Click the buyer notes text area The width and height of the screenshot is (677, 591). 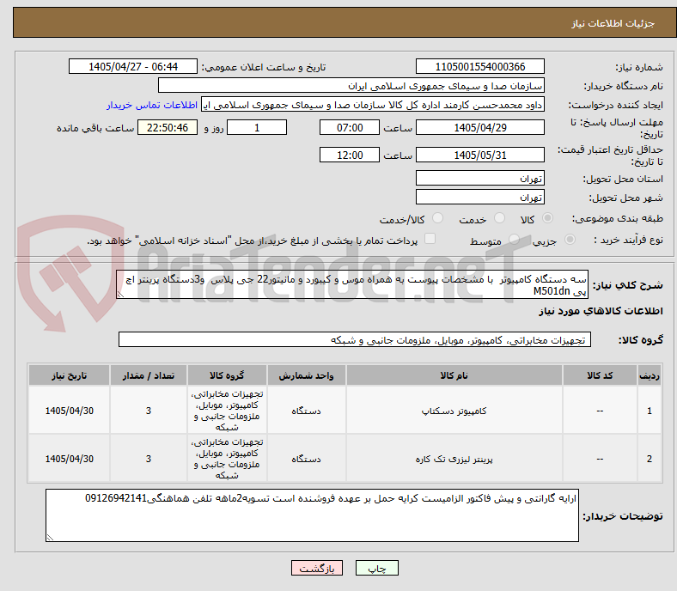pyautogui.click(x=312, y=515)
